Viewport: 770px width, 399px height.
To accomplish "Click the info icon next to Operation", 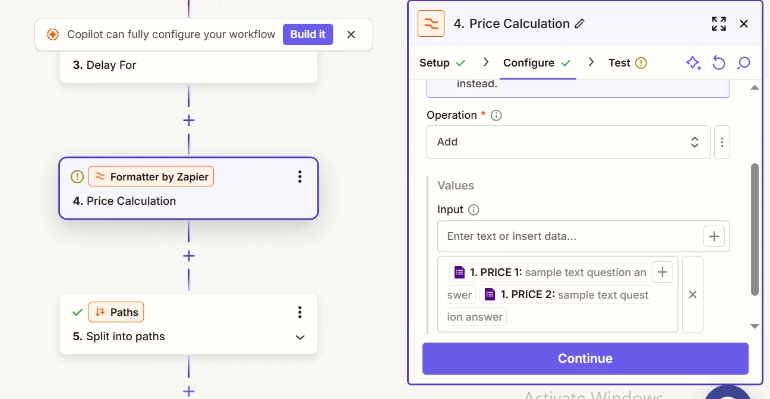I will 496,115.
